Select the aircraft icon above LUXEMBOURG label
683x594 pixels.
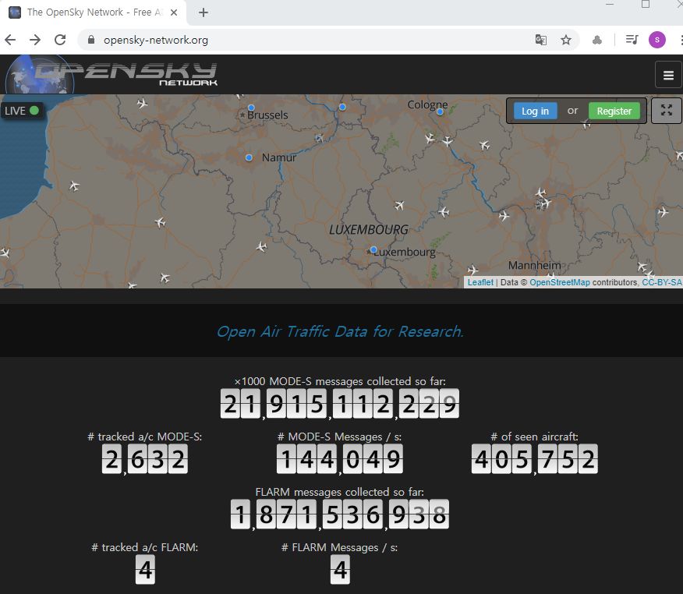[x=399, y=205]
